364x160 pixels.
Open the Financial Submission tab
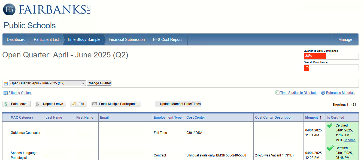click(127, 39)
